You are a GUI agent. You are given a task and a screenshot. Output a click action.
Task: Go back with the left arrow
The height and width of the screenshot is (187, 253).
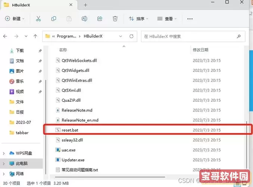(5, 36)
